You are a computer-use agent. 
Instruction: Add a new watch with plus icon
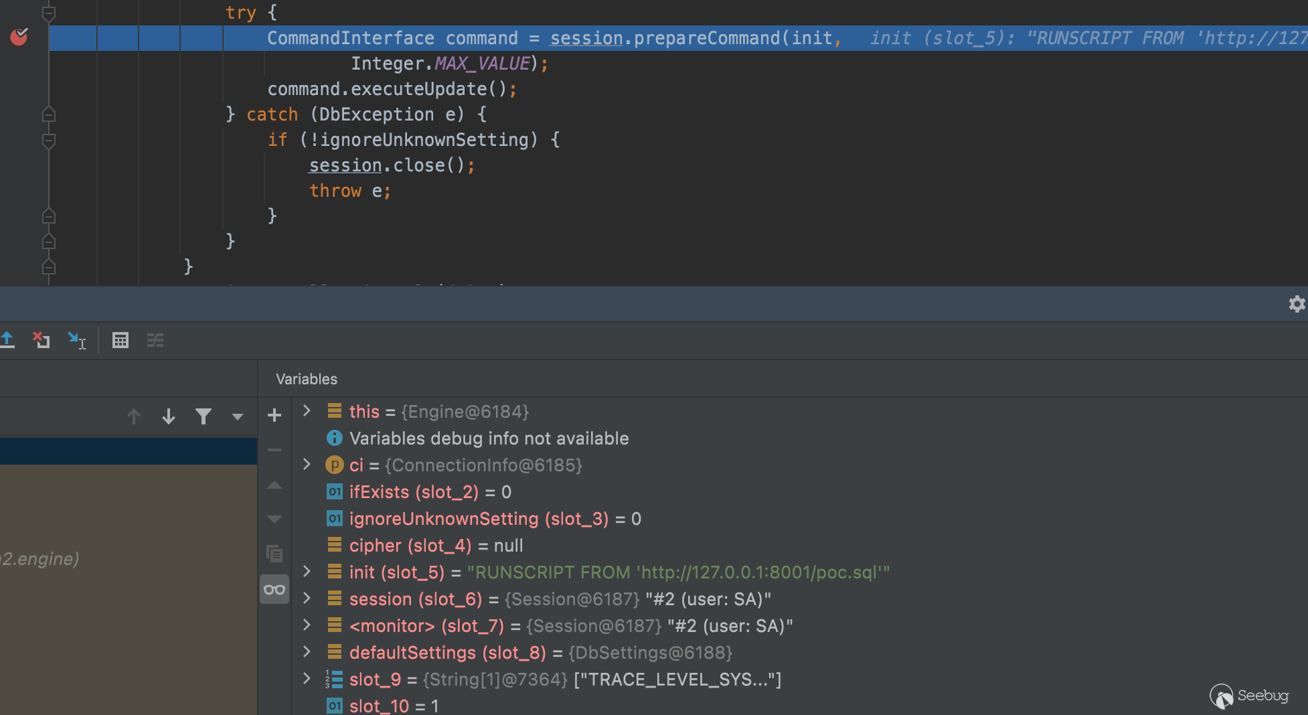(x=274, y=416)
